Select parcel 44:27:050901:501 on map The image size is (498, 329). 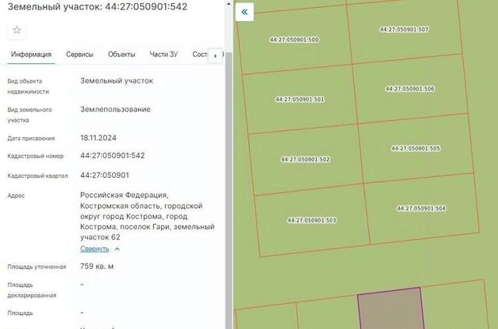coord(300,99)
